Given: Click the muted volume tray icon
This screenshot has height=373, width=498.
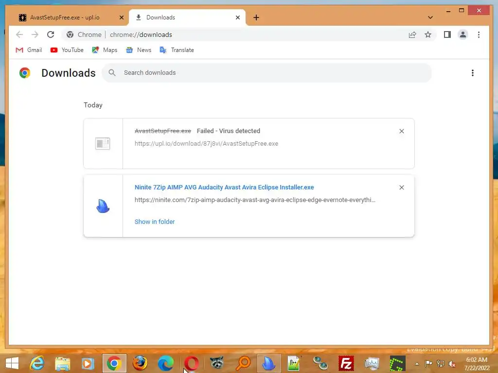Looking at the screenshot, I should [452, 364].
